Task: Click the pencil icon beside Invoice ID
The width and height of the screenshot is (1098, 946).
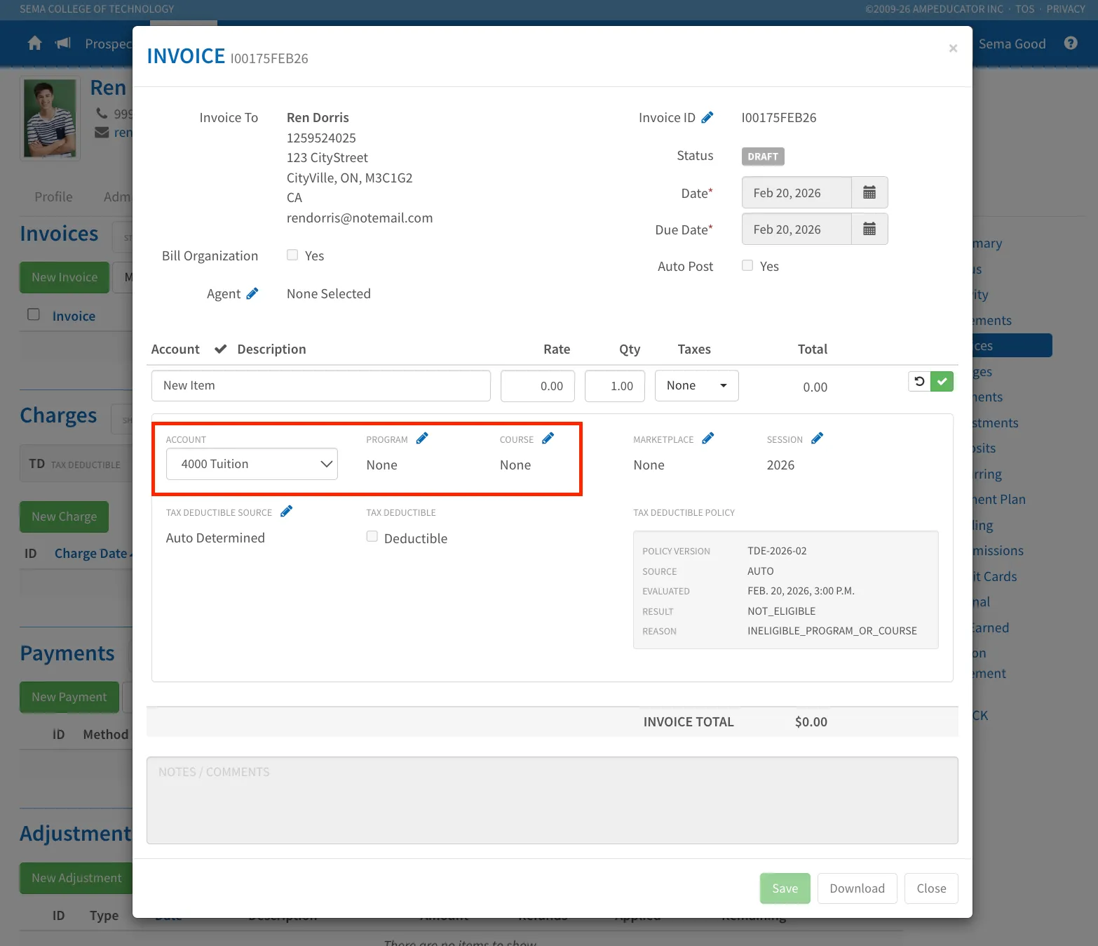Action: tap(707, 117)
